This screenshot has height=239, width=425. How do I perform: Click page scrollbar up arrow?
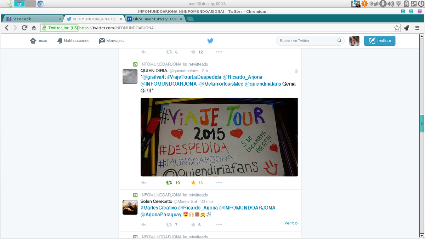click(x=421, y=36)
